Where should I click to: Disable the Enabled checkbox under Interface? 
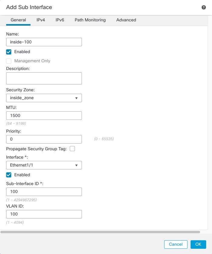8,175
